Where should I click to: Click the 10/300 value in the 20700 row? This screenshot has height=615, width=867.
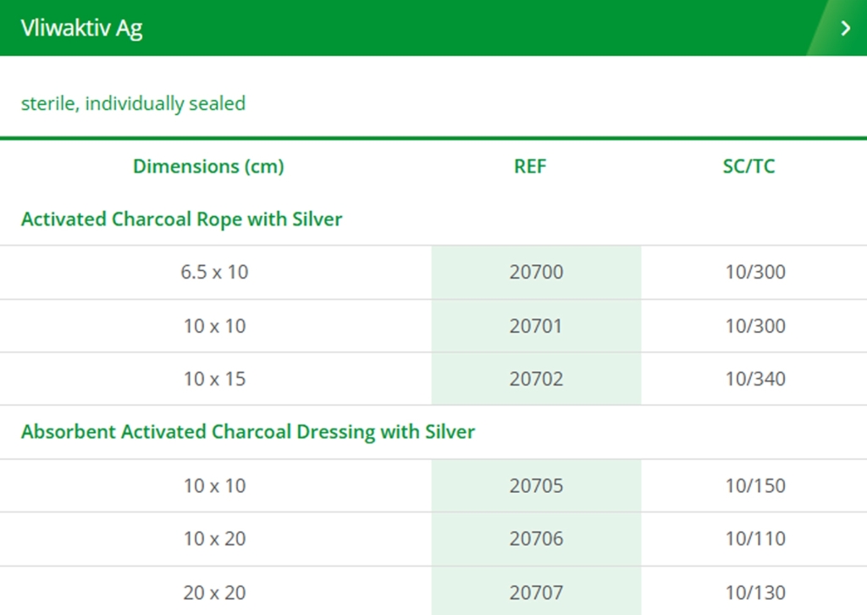coord(755,272)
